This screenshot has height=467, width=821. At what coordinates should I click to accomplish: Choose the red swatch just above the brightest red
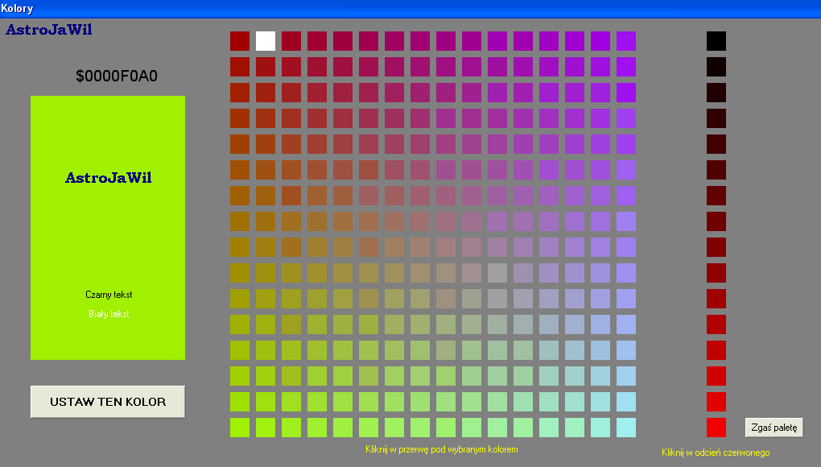tap(716, 402)
